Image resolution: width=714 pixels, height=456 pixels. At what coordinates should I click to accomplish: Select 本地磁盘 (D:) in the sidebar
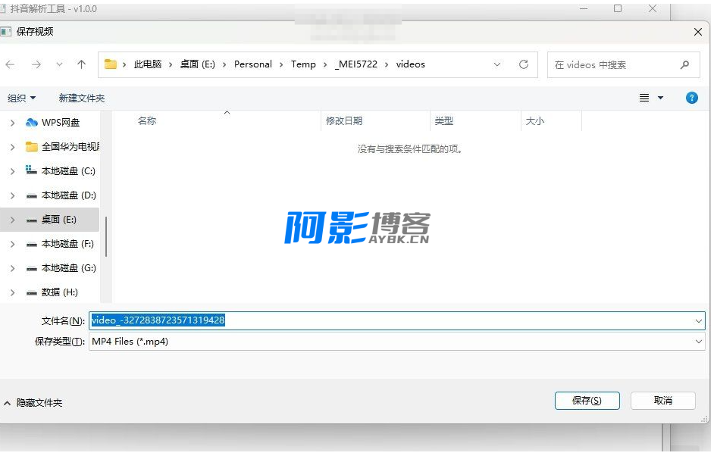tap(68, 195)
